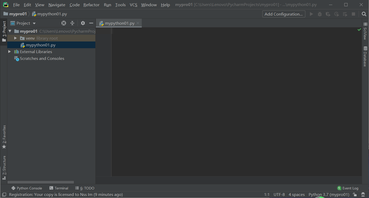Open the Help menu
369x198 pixels.
click(165, 5)
